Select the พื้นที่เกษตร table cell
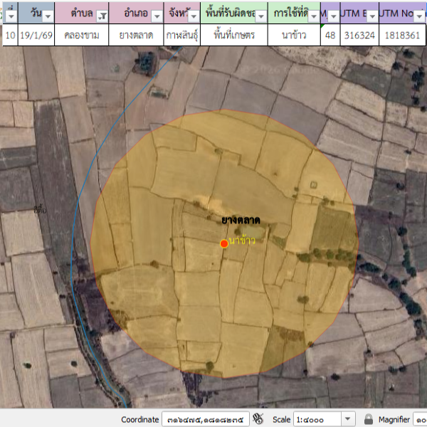Image resolution: width=427 pixels, height=427 pixels. coord(234,35)
